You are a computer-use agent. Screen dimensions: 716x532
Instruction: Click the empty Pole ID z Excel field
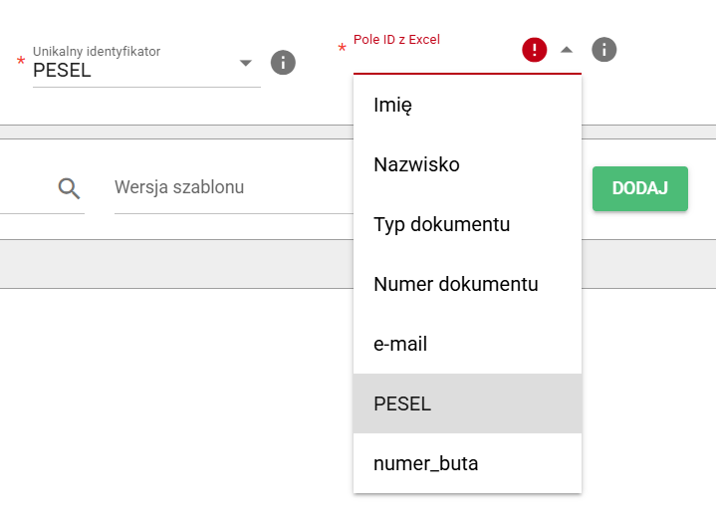[x=433, y=60]
